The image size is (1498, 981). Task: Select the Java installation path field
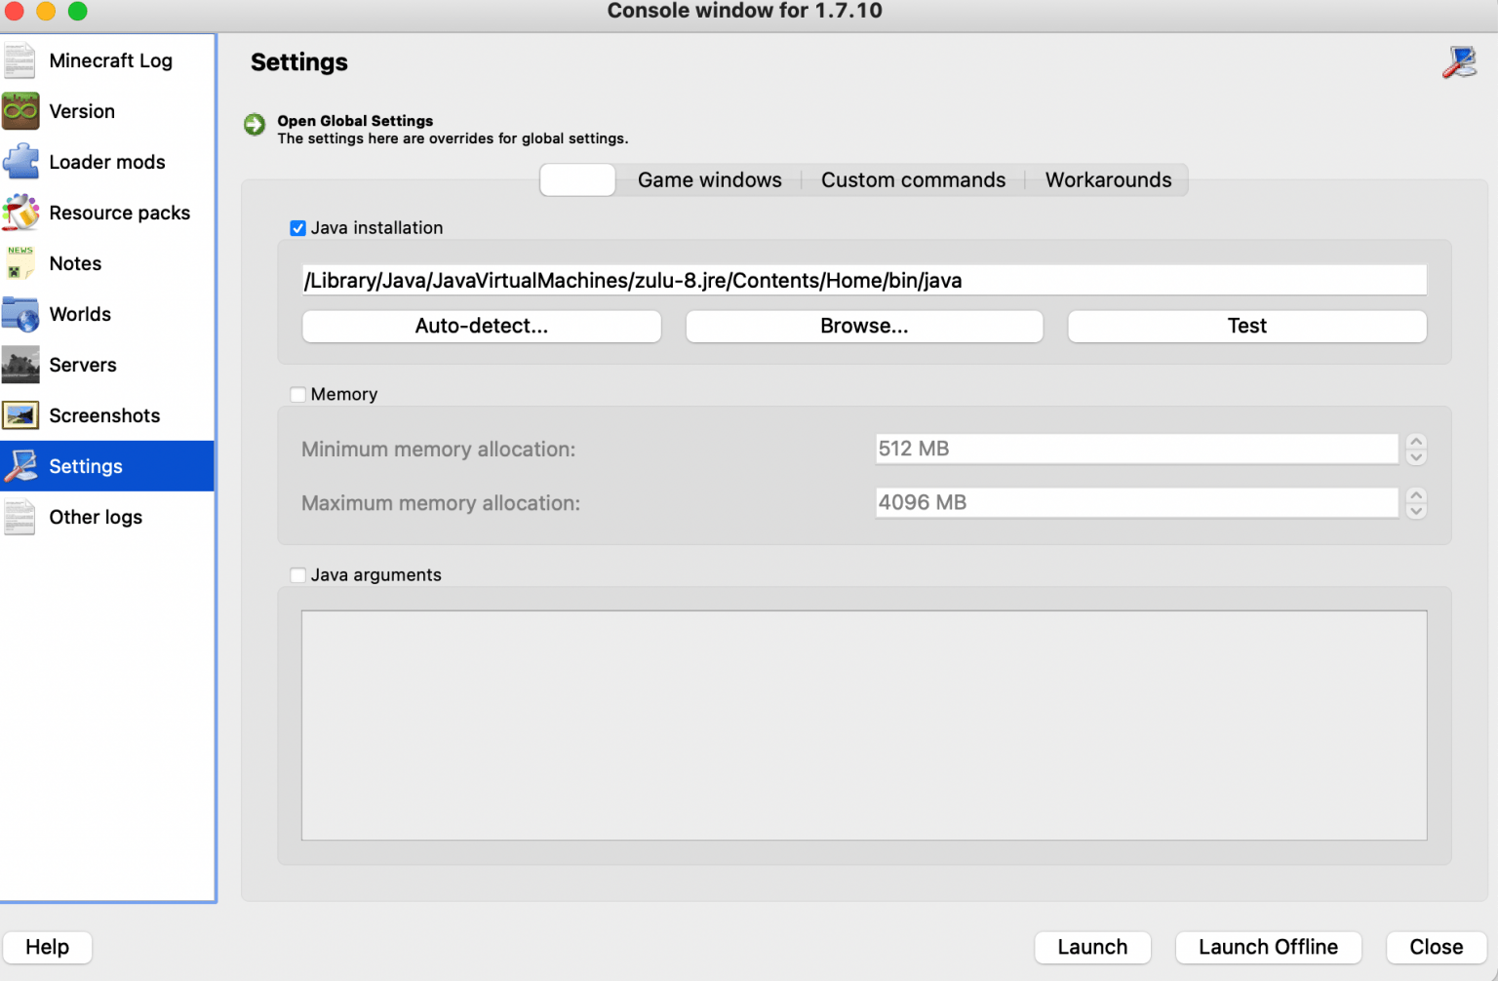coord(864,280)
